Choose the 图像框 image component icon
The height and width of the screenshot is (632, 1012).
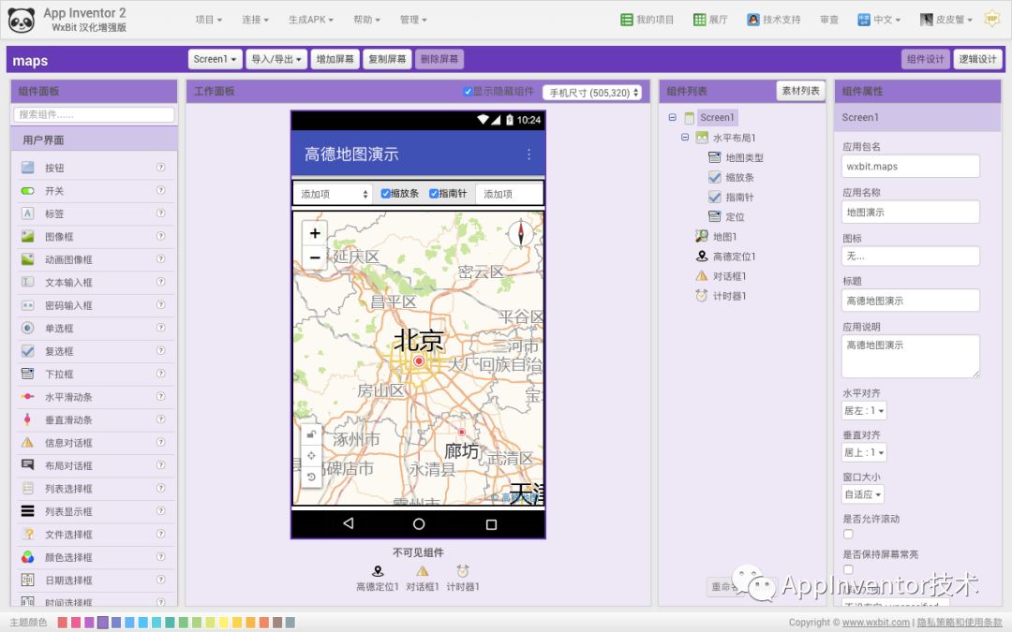(x=28, y=237)
